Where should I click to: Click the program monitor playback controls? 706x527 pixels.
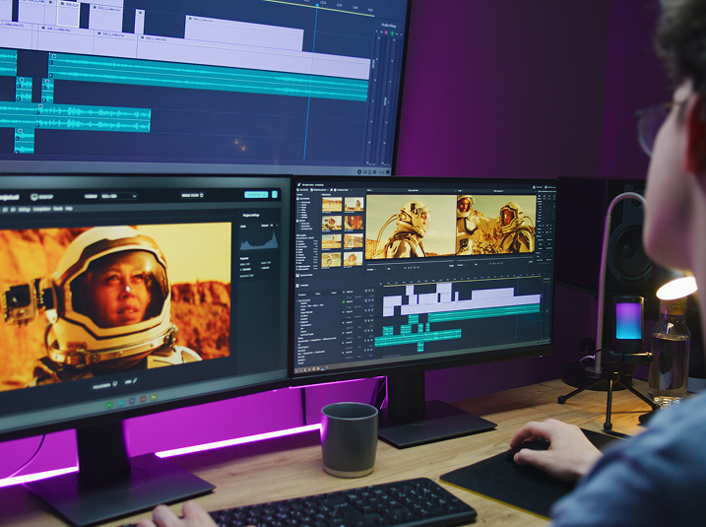(x=495, y=261)
